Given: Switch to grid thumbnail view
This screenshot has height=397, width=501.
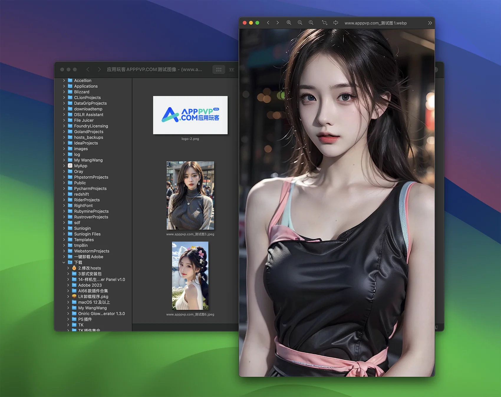Looking at the screenshot, I should coord(219,70).
